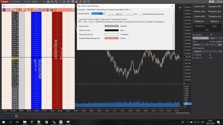
Task: Open the Alert appearance tab
Action: tap(85, 22)
